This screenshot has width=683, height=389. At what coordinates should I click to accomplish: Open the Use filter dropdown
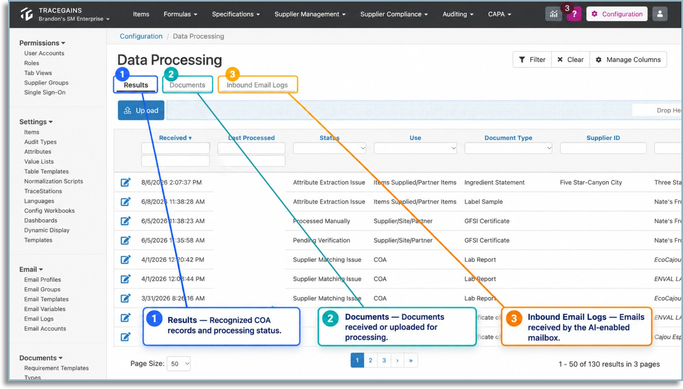[415, 148]
